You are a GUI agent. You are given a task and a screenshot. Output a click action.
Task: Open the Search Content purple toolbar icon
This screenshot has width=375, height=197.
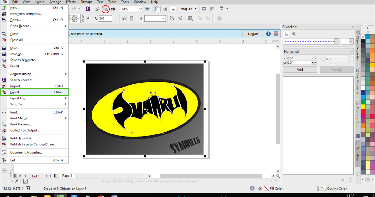coord(88,9)
